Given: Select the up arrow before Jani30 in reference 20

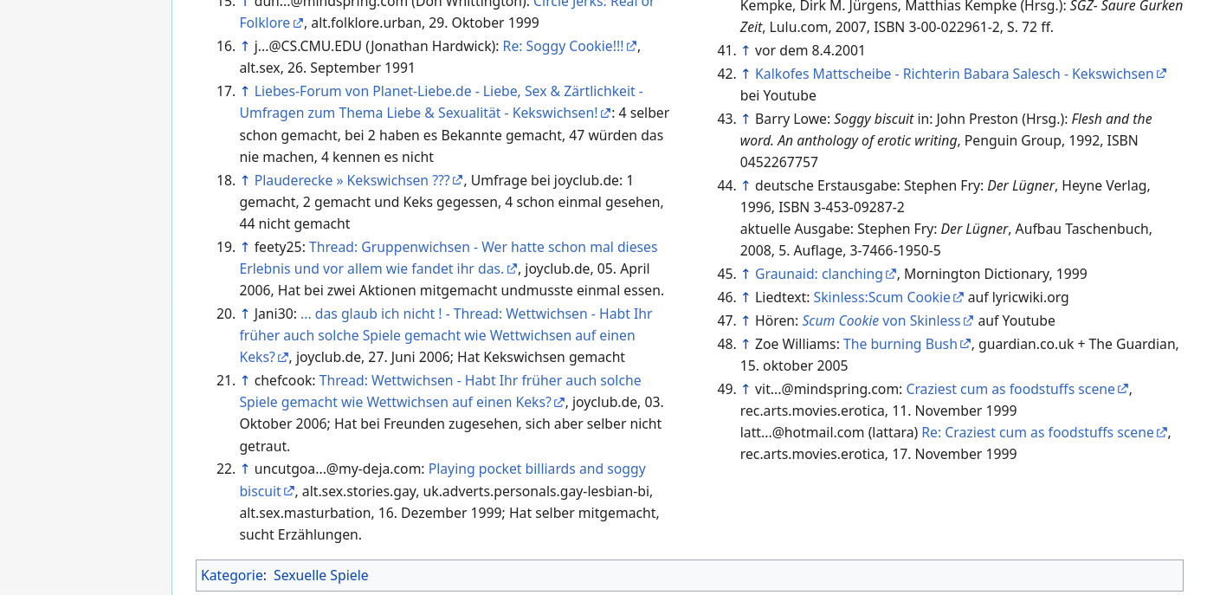Looking at the screenshot, I should click(245, 314).
